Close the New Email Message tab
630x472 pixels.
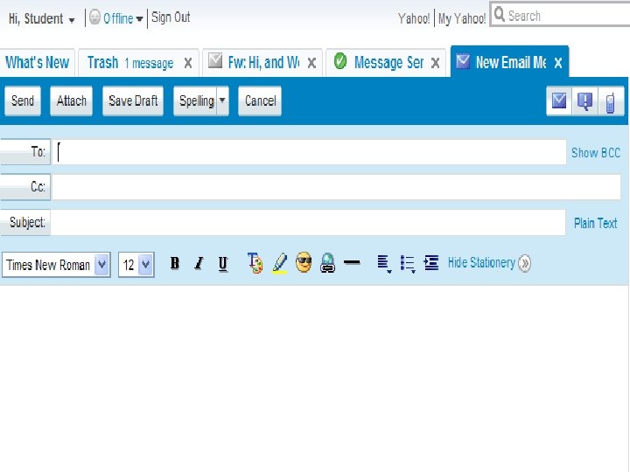tap(558, 63)
